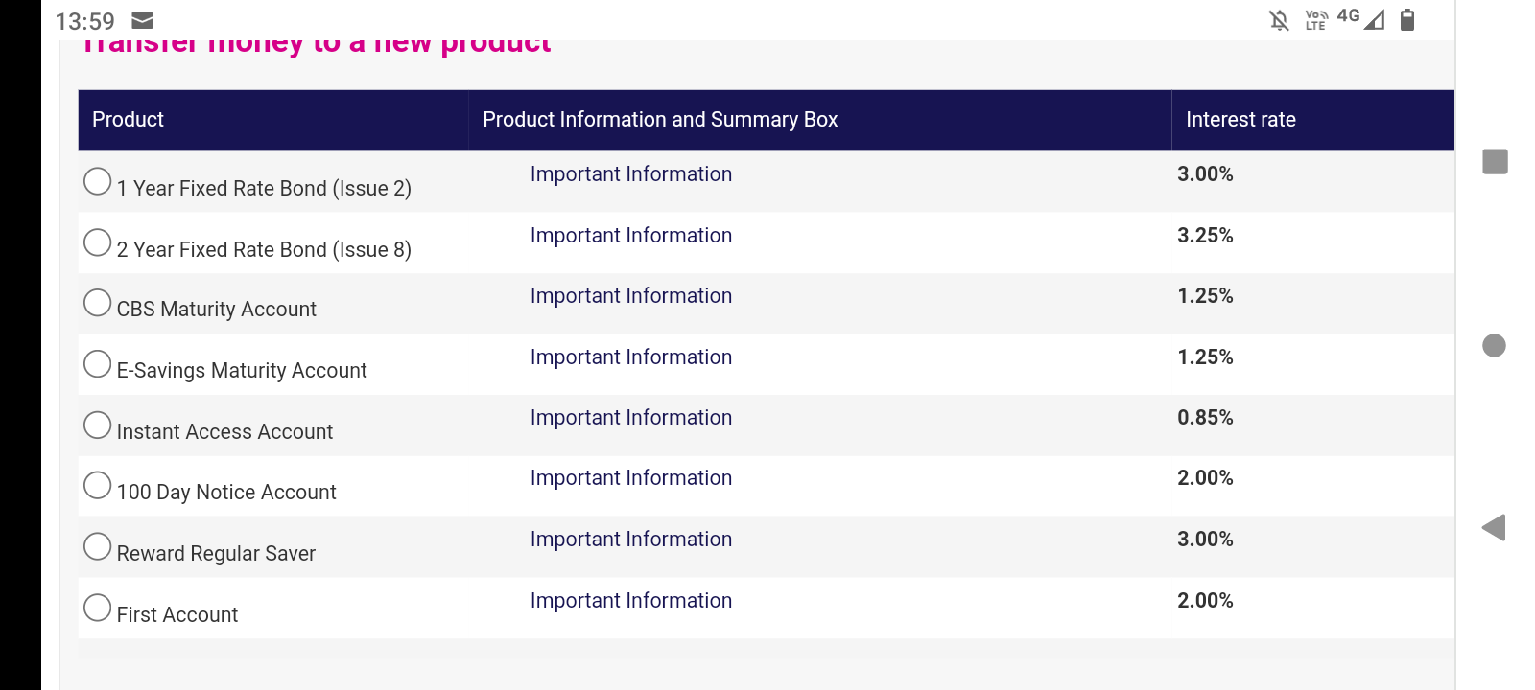This screenshot has height=690, width=1535.
Task: Select Reward Regular Saver radio button
Action: pos(97,546)
